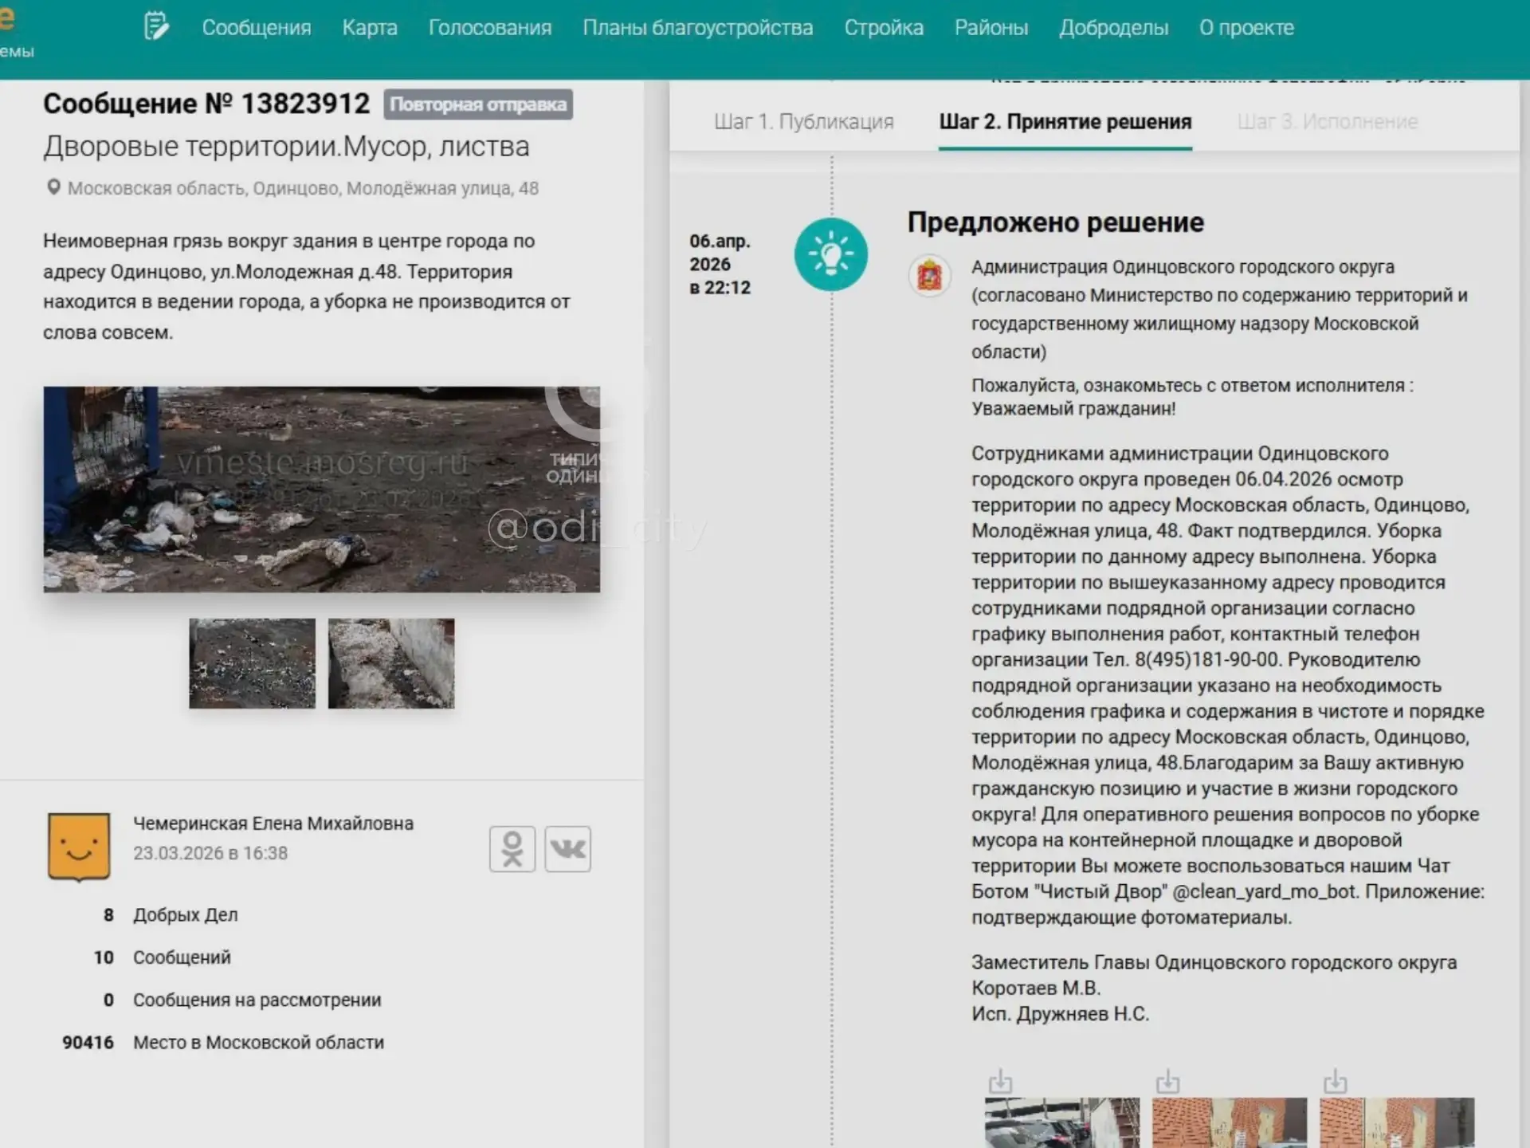The width and height of the screenshot is (1530, 1148).
Task: Open the Сообщения menu item
Action: (x=257, y=28)
